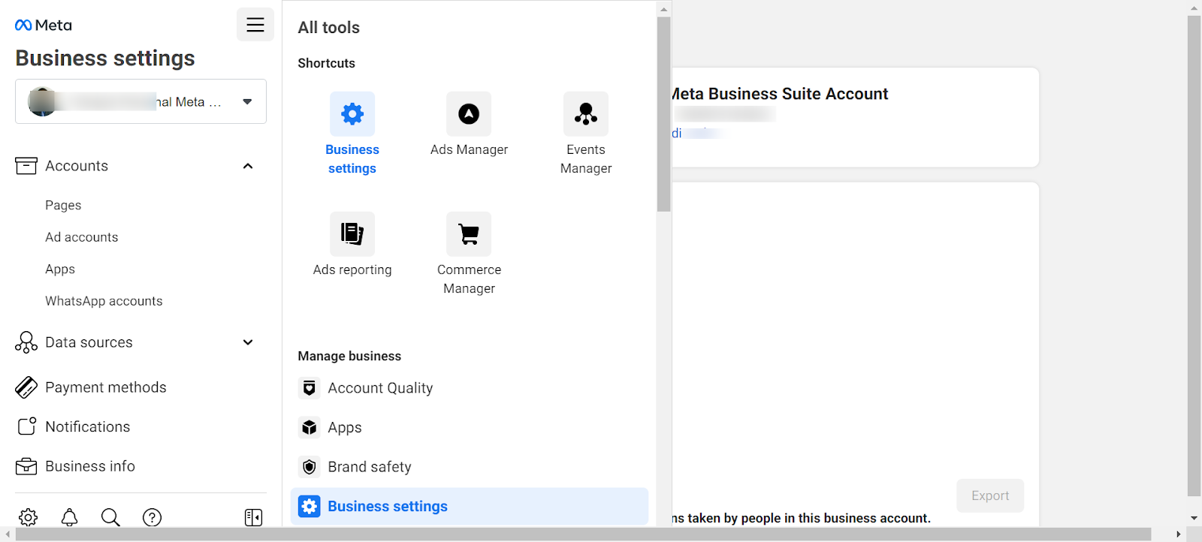Open the business account selector dropdown
Image resolution: width=1202 pixels, height=542 pixels.
pyautogui.click(x=140, y=101)
